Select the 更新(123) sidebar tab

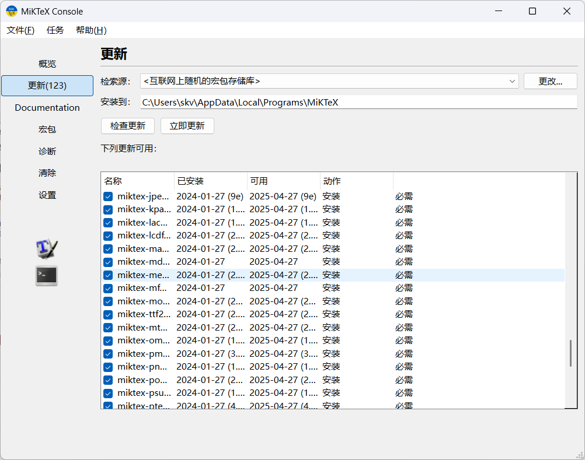[47, 86]
